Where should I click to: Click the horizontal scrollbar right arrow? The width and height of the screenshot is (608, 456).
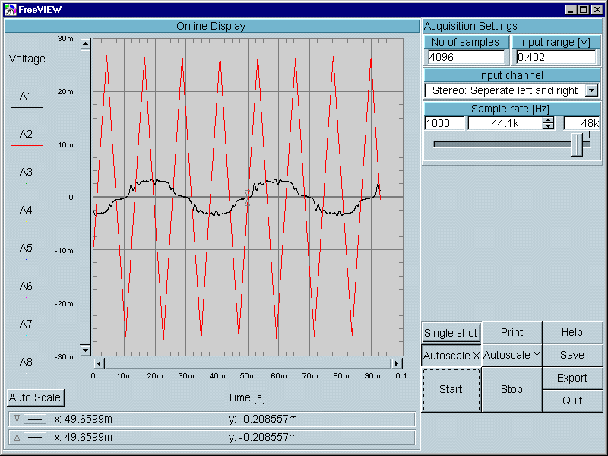396,363
